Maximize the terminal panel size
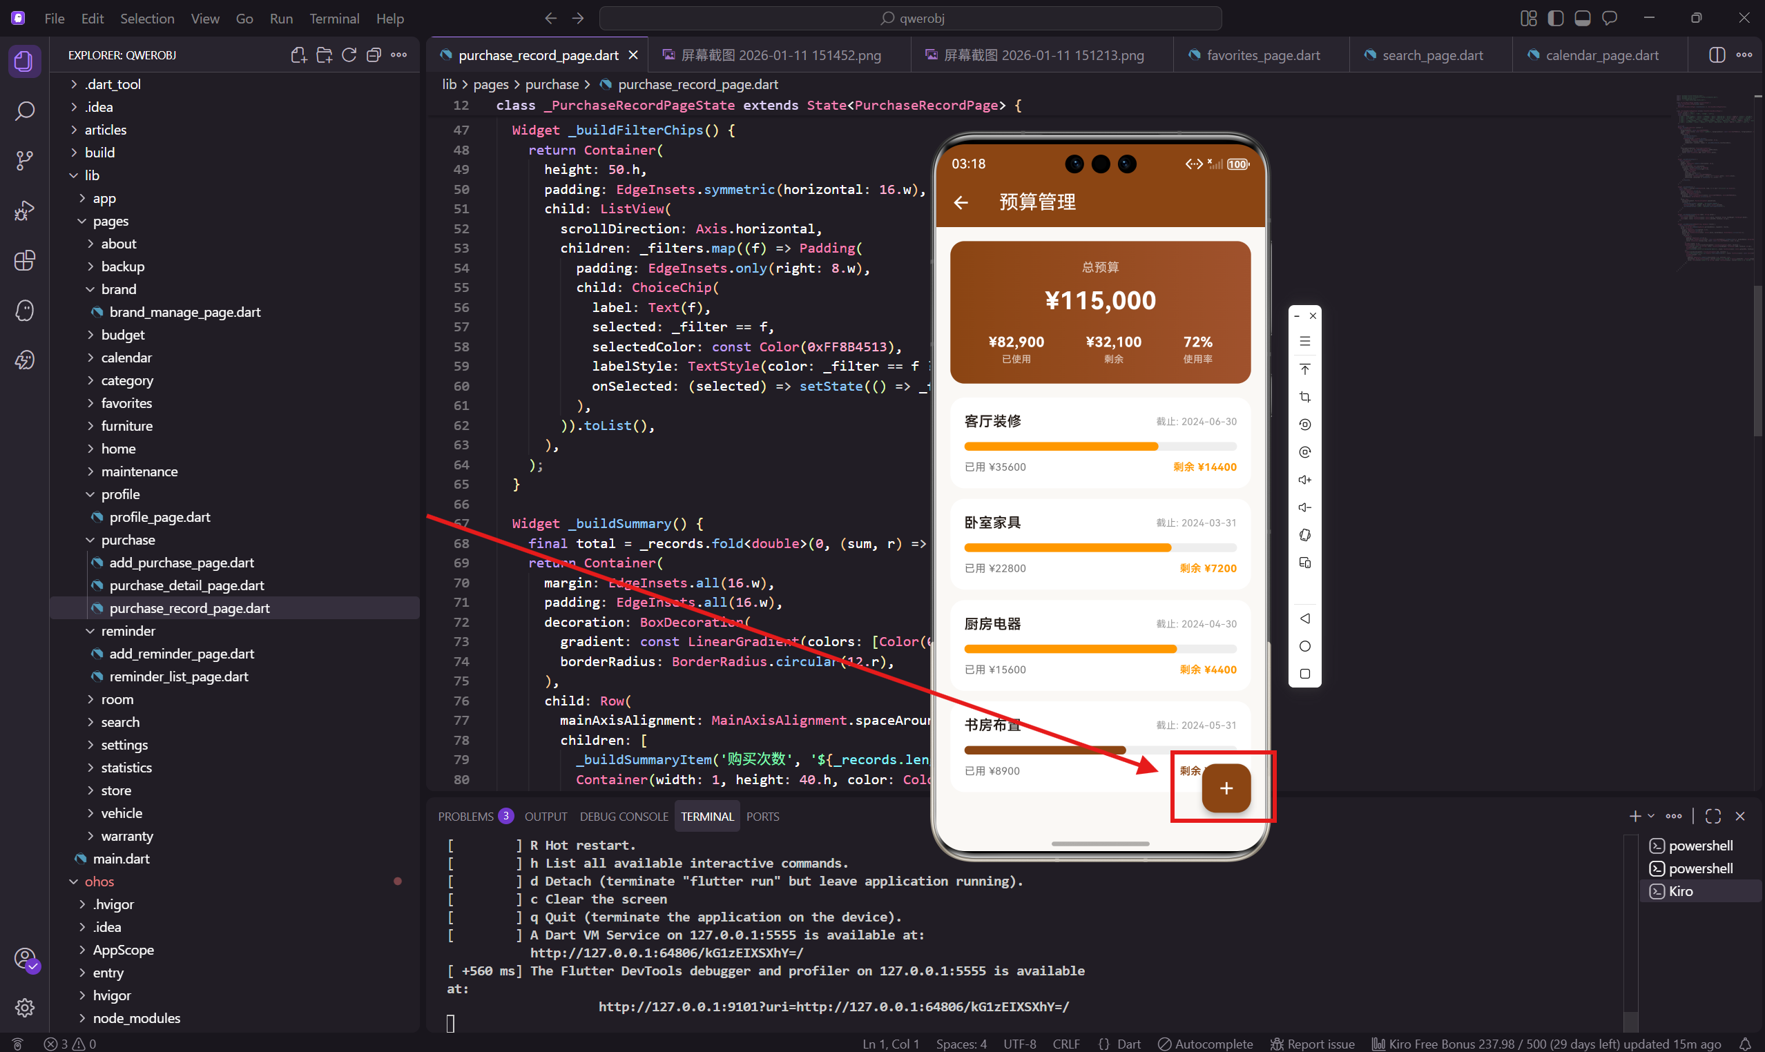Viewport: 1765px width, 1052px height. [1713, 816]
